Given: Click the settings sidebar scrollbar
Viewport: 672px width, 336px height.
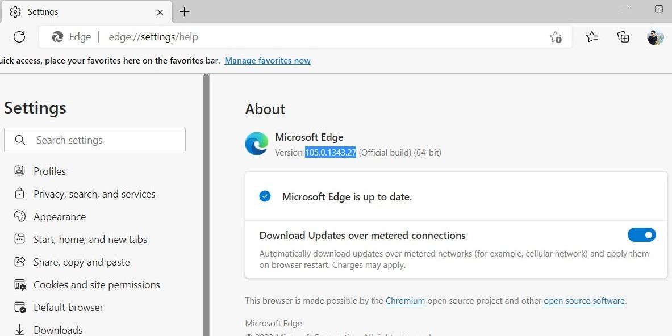Looking at the screenshot, I should point(206,204).
